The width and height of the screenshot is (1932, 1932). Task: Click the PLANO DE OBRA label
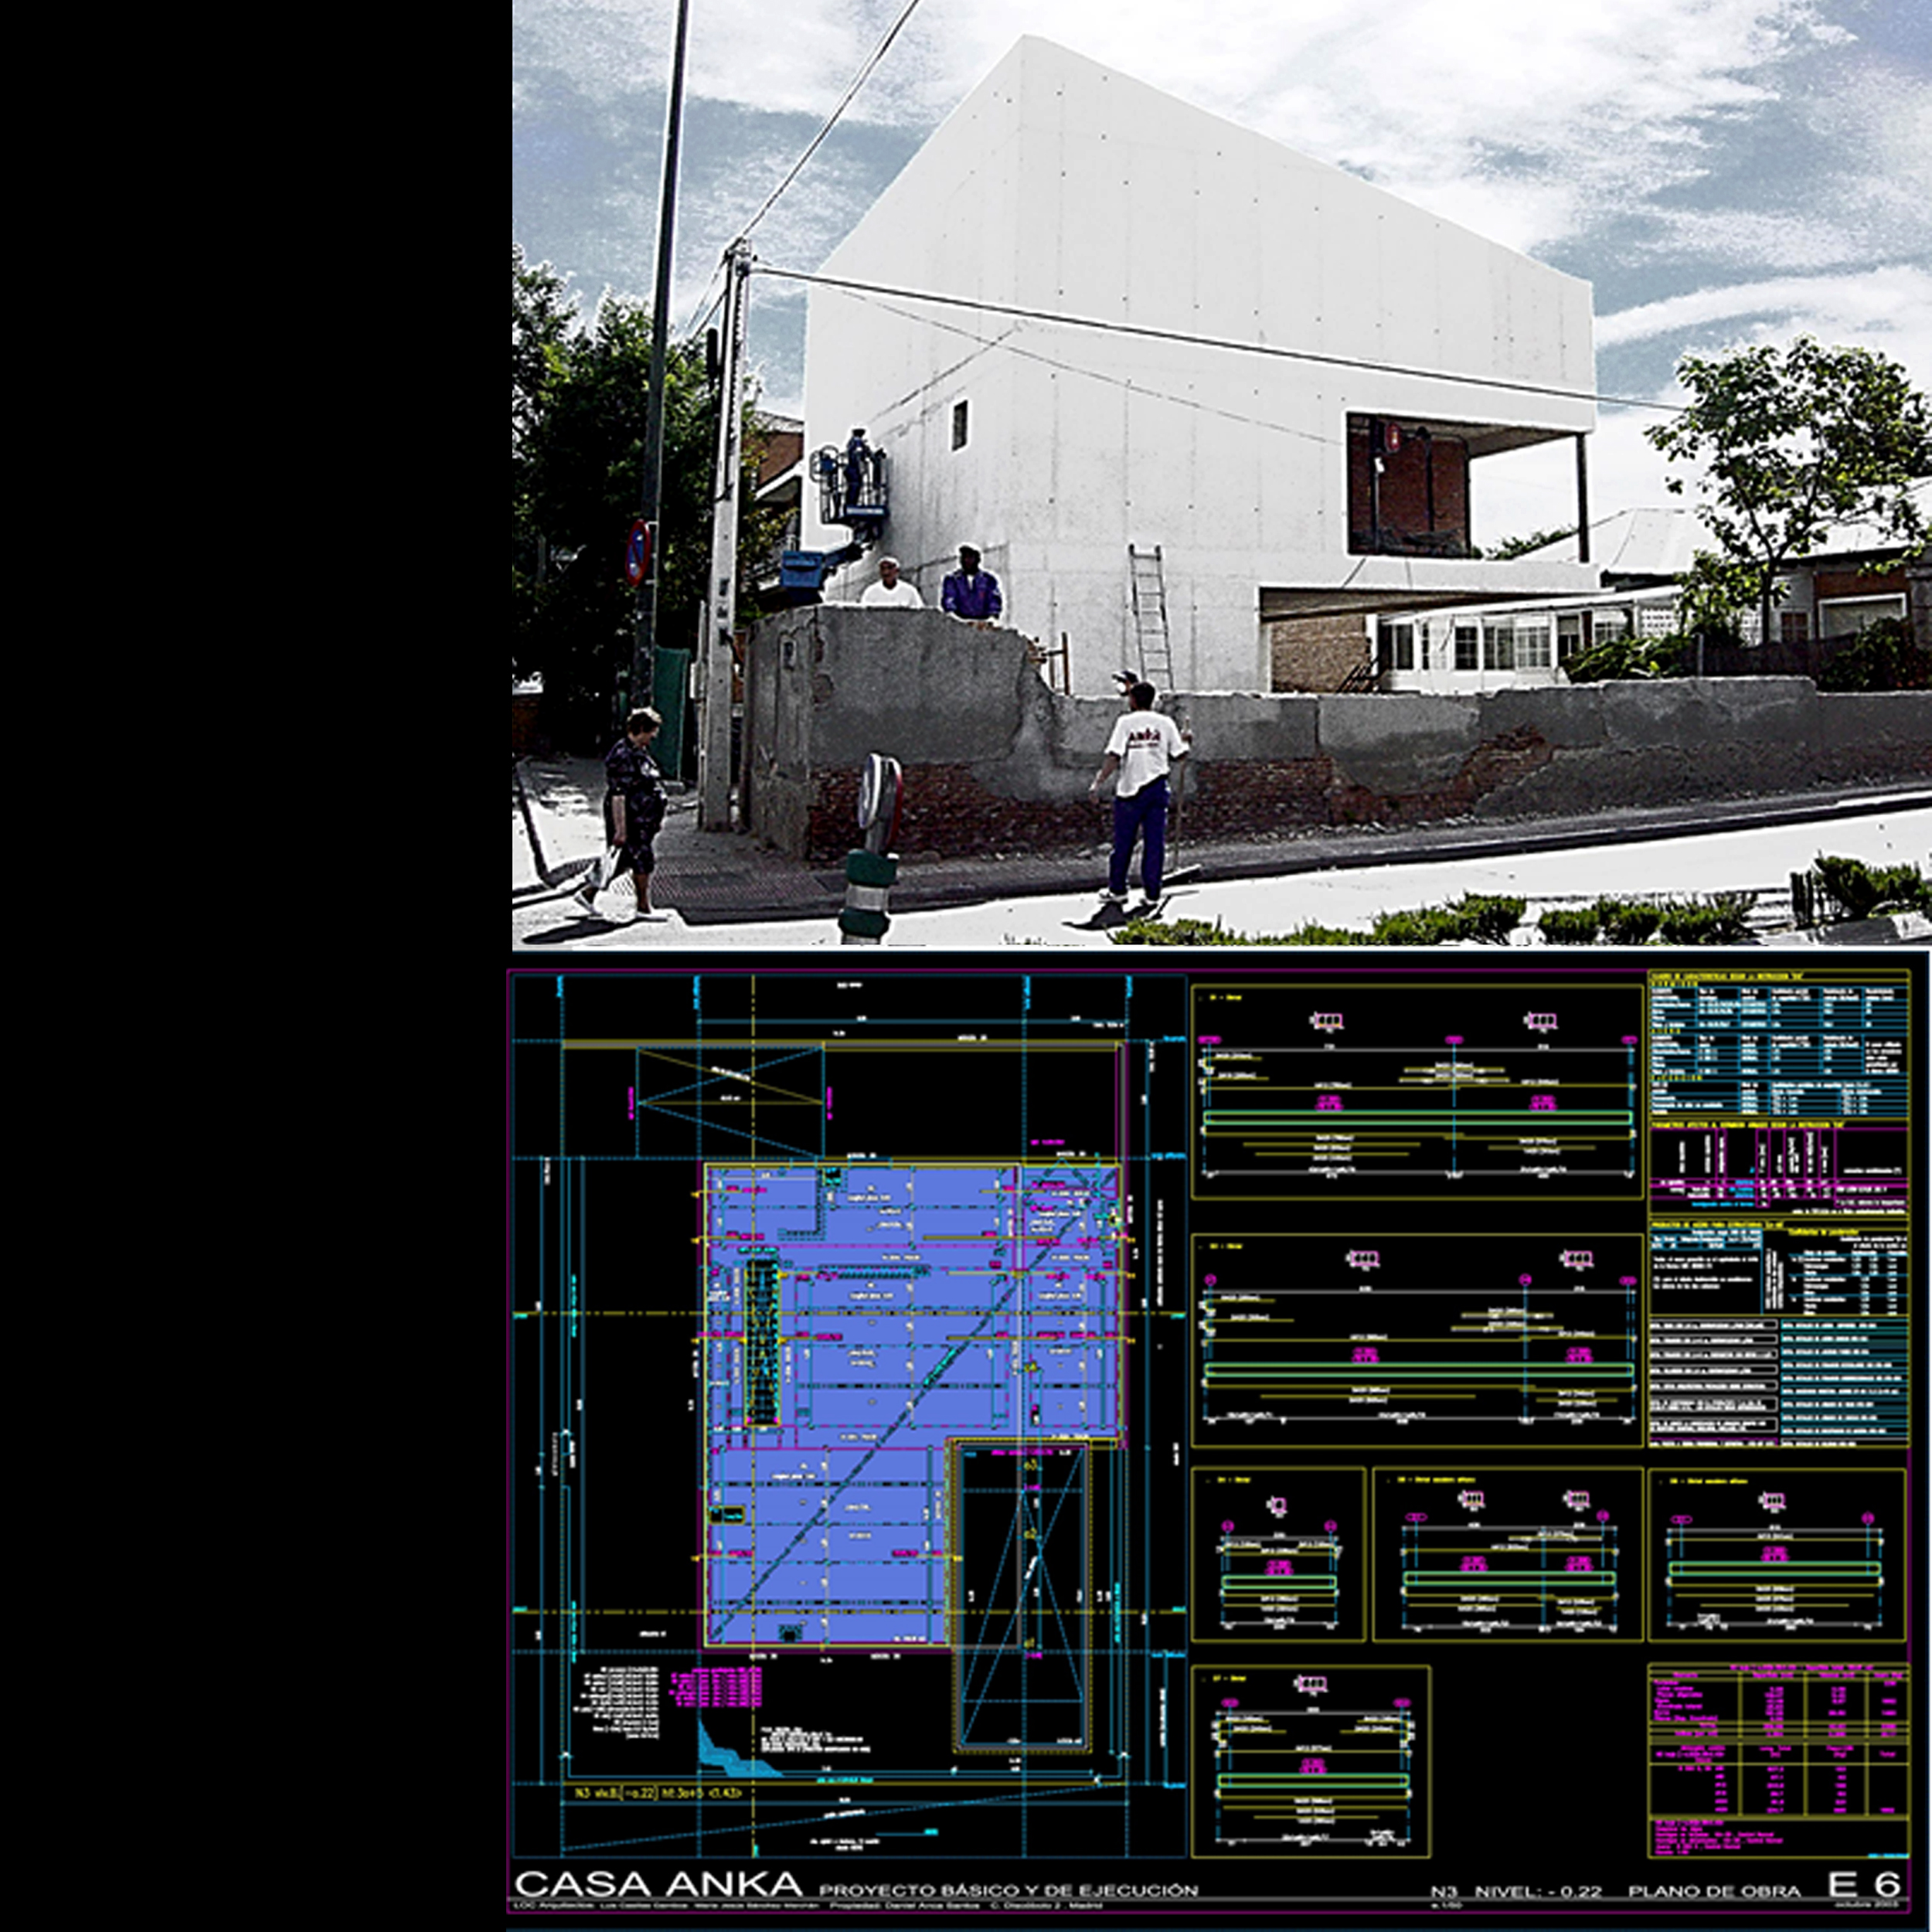point(1714,1891)
